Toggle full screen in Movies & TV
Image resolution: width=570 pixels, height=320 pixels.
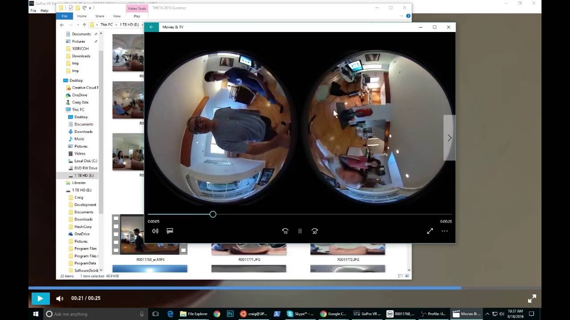(x=430, y=231)
